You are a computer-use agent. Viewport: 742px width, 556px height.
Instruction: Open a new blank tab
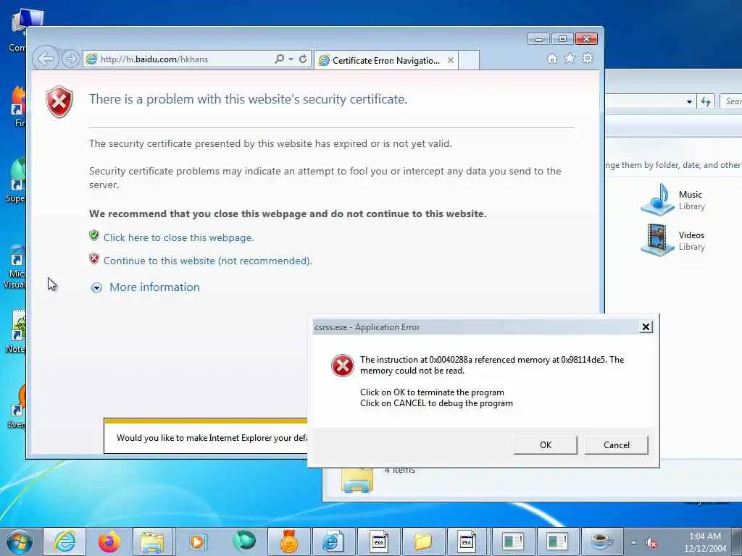(469, 61)
